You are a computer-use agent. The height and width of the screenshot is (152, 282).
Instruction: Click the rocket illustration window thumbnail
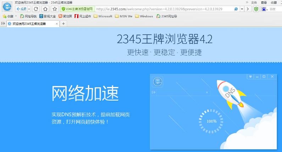point(214,112)
